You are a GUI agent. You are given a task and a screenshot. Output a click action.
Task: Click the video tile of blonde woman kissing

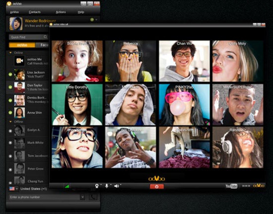tap(238, 61)
